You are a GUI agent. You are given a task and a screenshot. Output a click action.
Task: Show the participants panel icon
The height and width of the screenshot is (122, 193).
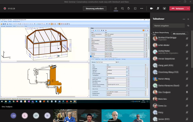click(x=116, y=8)
